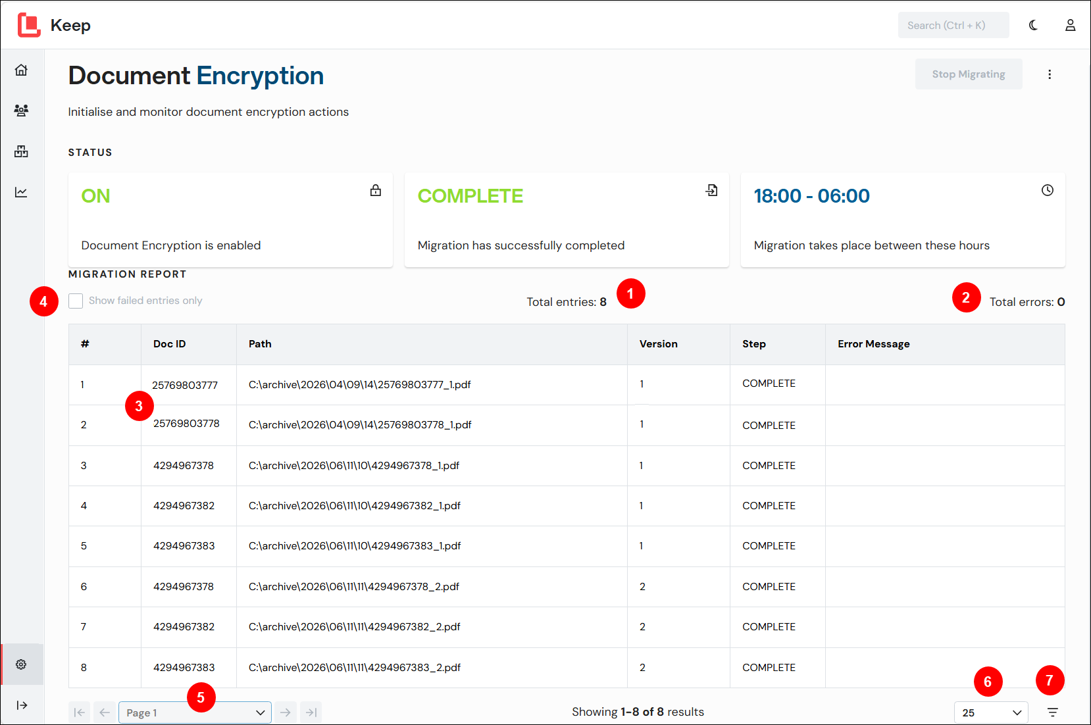This screenshot has width=1091, height=725.
Task: Click the COMPLETE migration status heading
Action: tap(470, 196)
